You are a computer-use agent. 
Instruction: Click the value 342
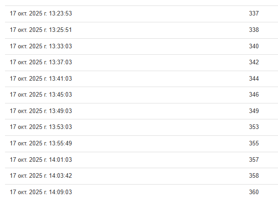tap(254, 62)
